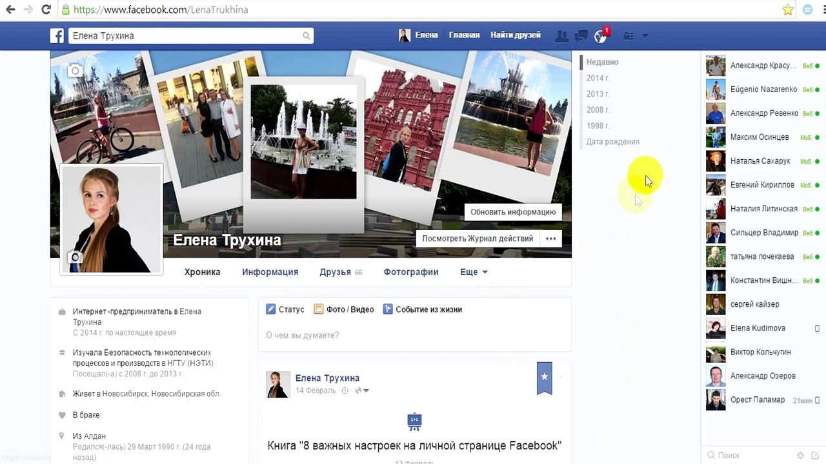
Task: Open the Друзья tab
Action: point(341,272)
